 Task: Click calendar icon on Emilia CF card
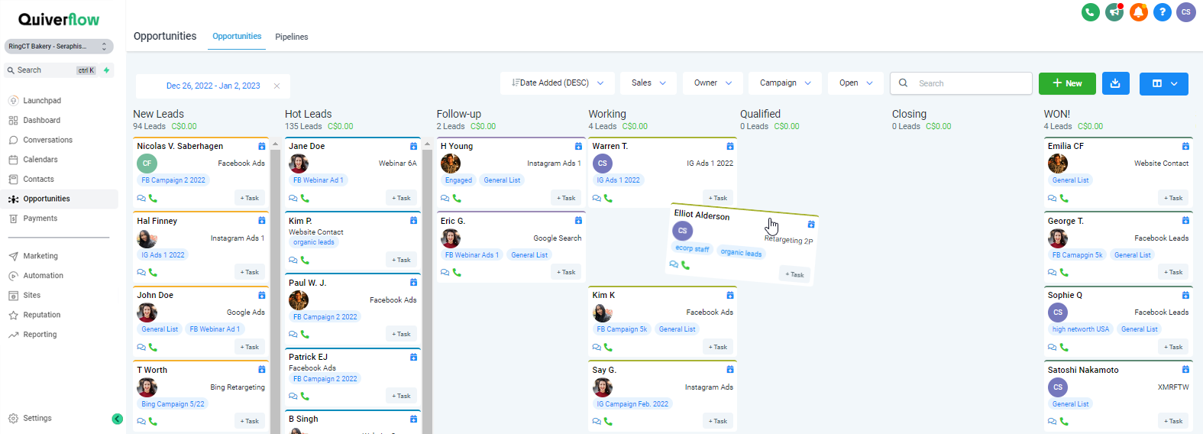pyautogui.click(x=1185, y=146)
